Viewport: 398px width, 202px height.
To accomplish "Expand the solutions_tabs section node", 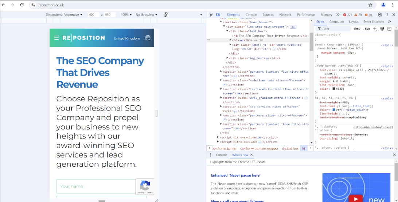I will [221, 80].
